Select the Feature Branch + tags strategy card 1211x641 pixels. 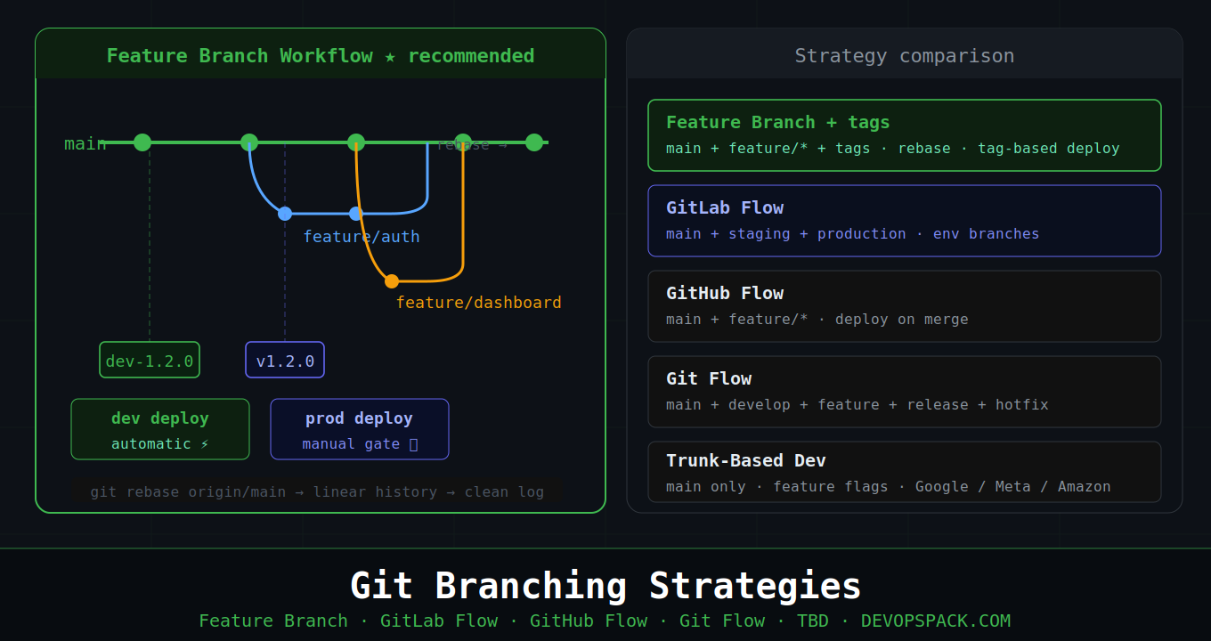[905, 135]
